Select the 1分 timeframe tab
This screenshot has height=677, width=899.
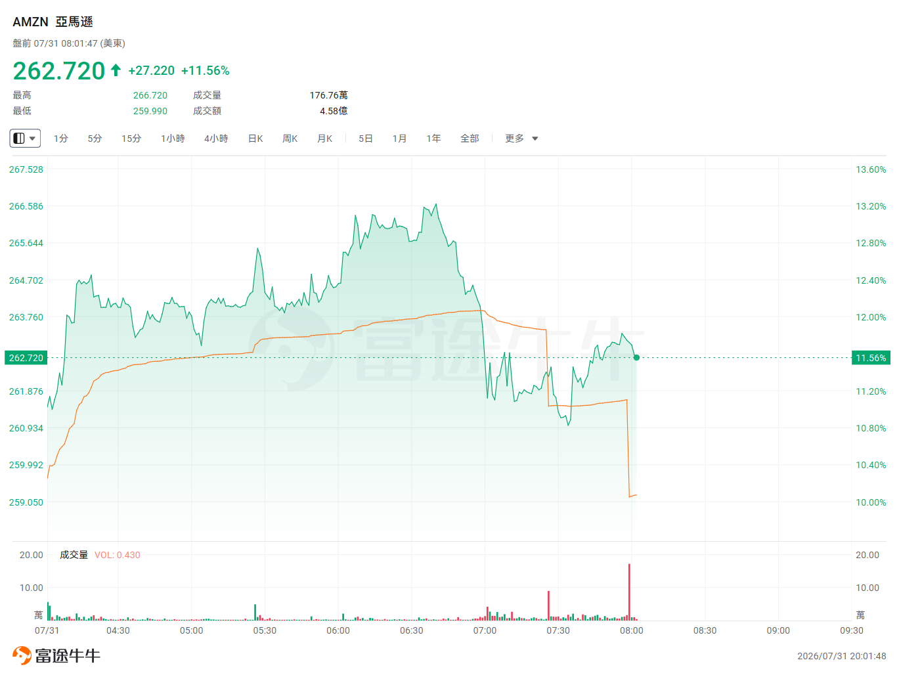(x=61, y=139)
